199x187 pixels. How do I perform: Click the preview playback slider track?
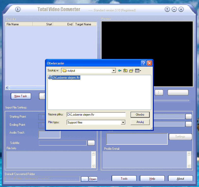click(x=171, y=100)
